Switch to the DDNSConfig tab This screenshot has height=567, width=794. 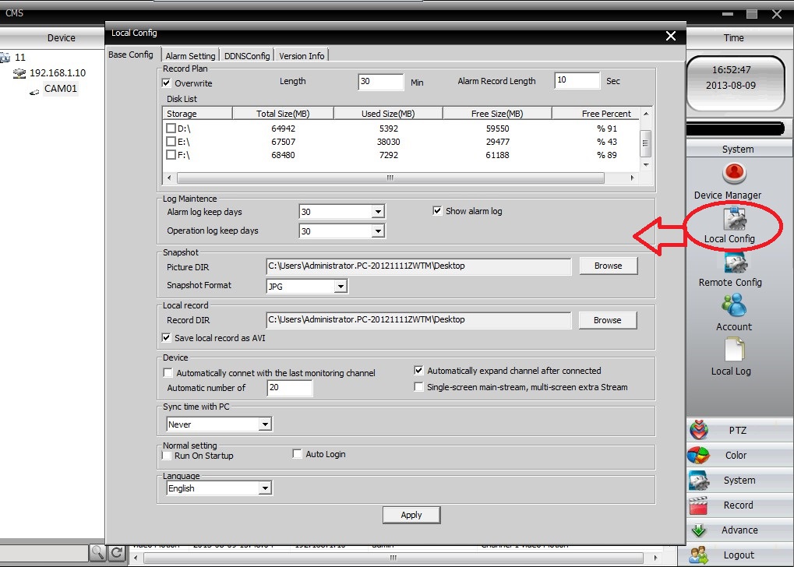[x=247, y=56]
